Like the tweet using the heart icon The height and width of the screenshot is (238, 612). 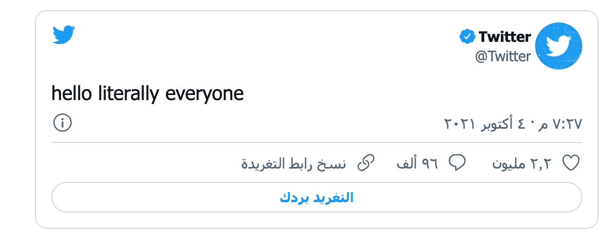pyautogui.click(x=571, y=163)
